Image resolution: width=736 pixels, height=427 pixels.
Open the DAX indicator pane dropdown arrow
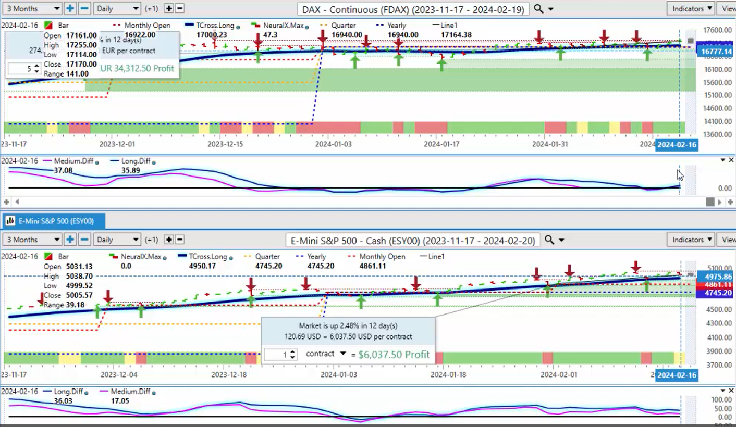point(722,160)
